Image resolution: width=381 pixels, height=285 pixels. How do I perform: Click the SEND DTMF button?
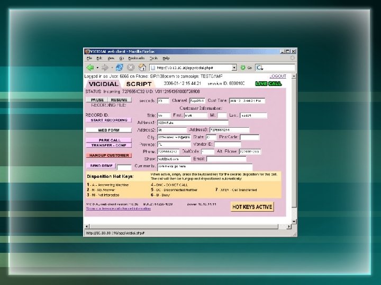tap(101, 166)
